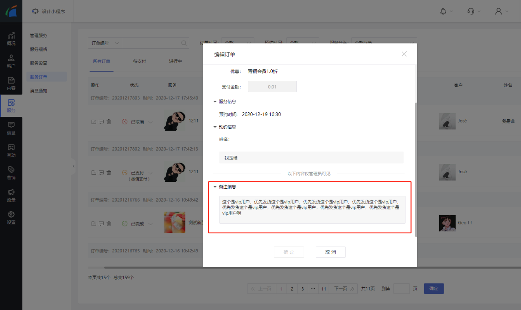Open the customer support headset menu

point(471,11)
